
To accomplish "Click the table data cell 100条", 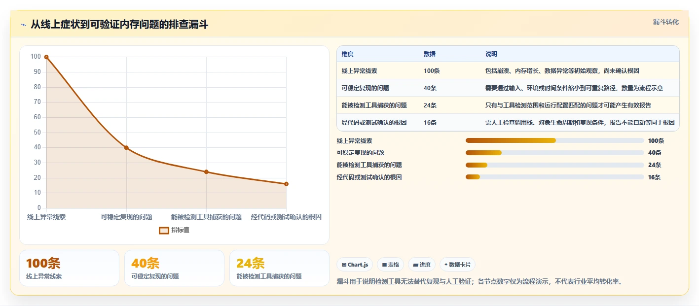I will (432, 71).
